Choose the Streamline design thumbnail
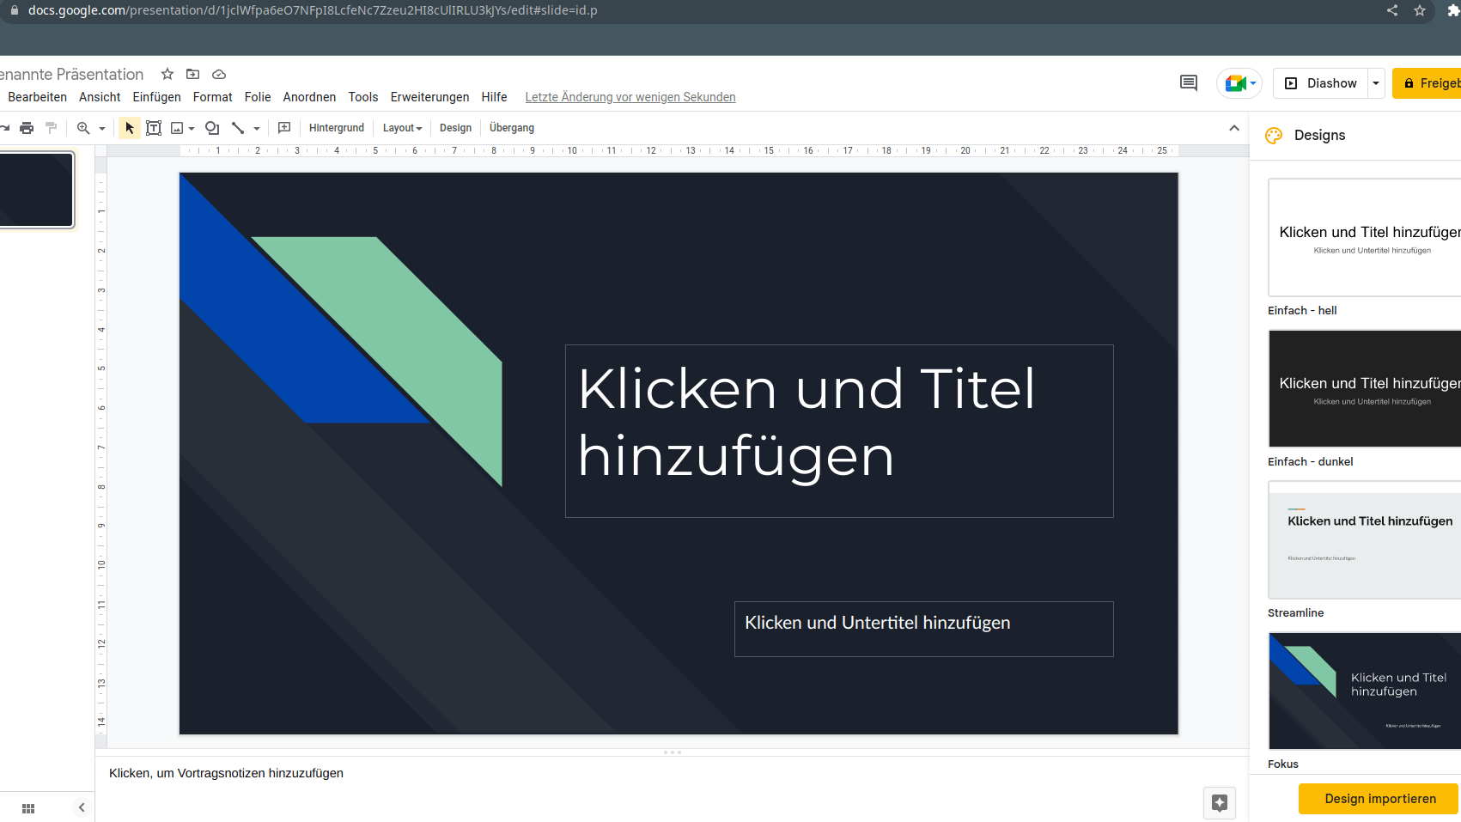Screen dimensions: 1461x822 point(1364,540)
